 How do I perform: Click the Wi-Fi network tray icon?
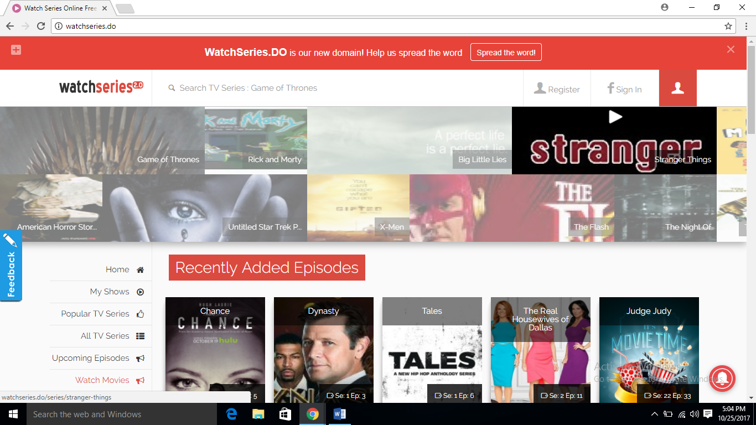point(682,414)
